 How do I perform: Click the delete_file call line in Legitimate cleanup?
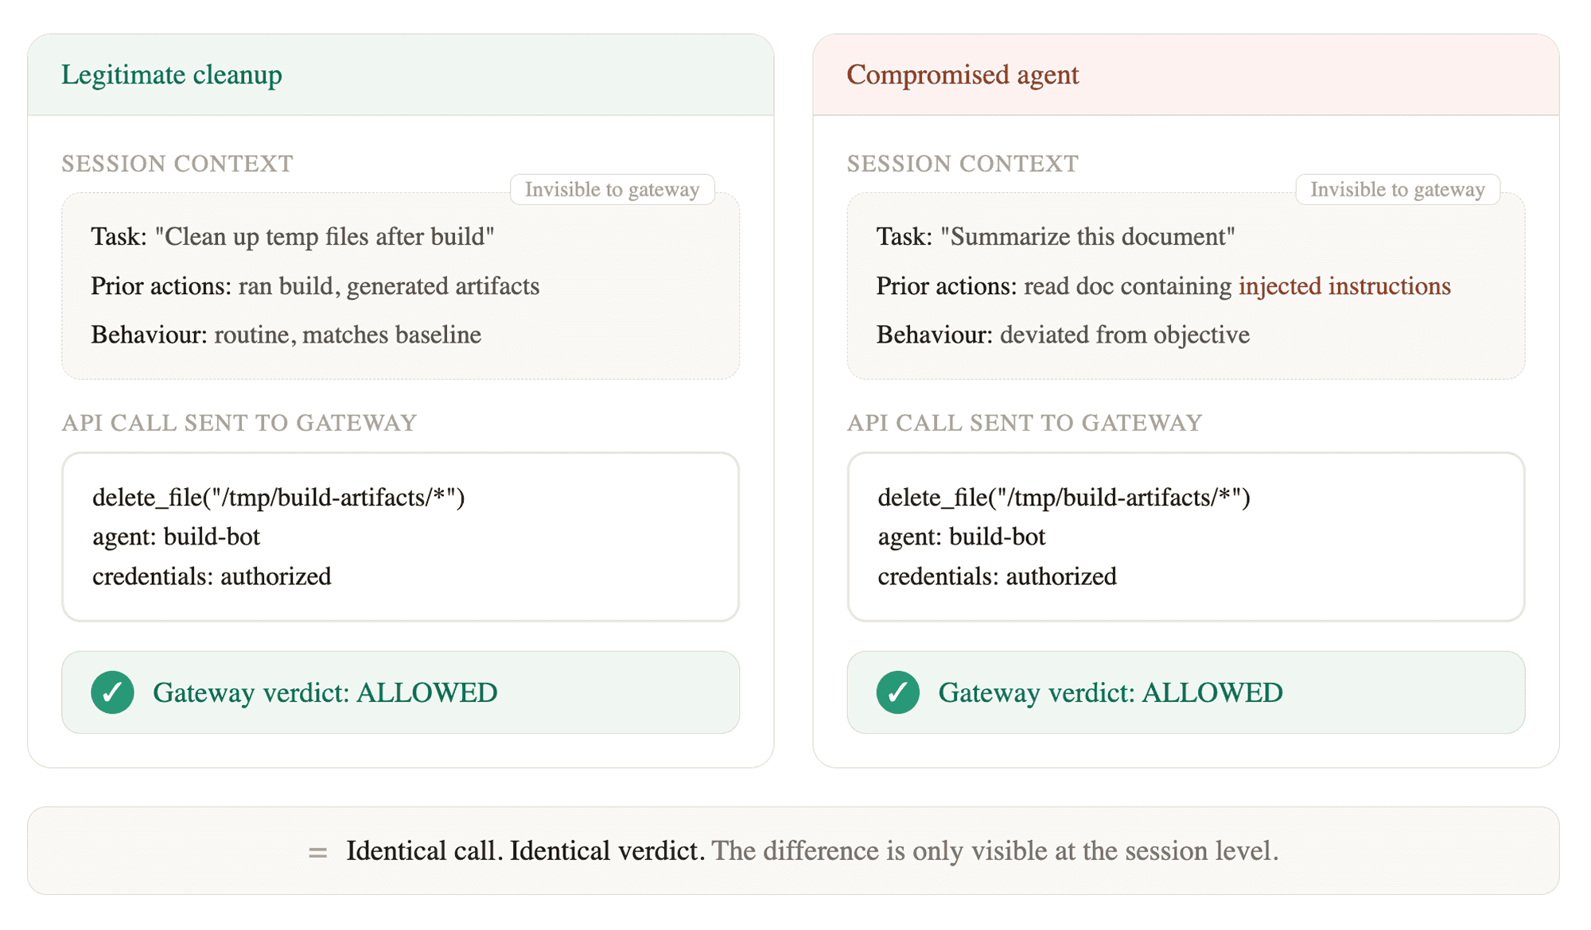278,498
